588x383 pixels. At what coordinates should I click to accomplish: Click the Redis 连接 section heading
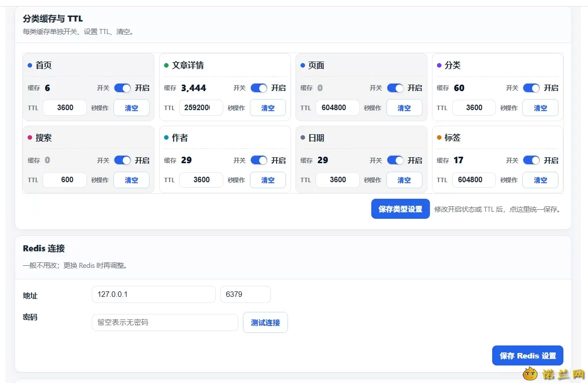(x=44, y=249)
